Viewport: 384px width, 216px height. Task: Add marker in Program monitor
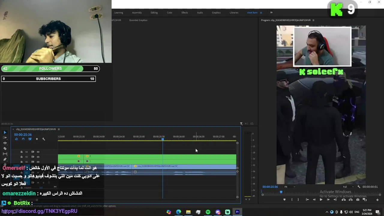click(284, 199)
